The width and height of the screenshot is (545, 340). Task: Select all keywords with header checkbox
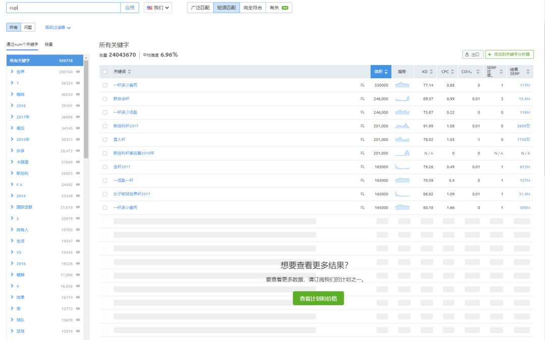[x=105, y=72]
